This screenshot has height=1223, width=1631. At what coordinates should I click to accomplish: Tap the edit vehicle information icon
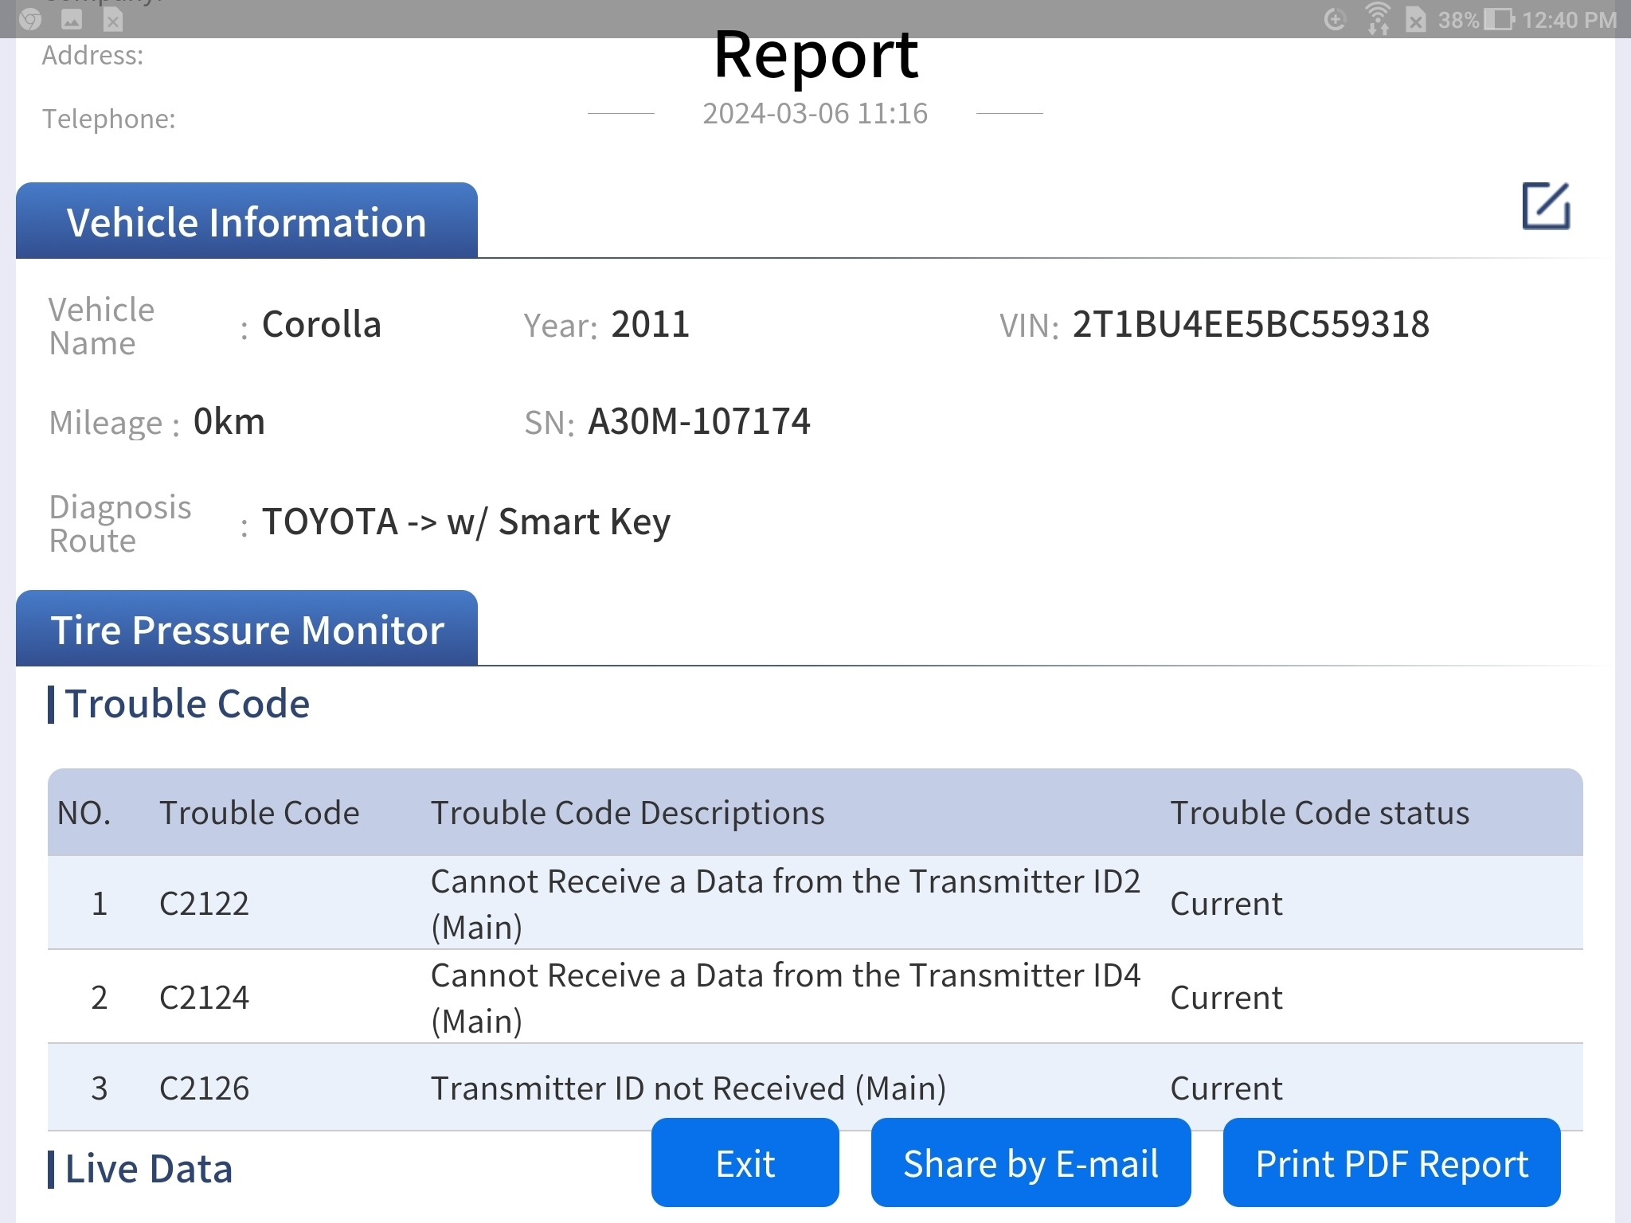(x=1545, y=206)
